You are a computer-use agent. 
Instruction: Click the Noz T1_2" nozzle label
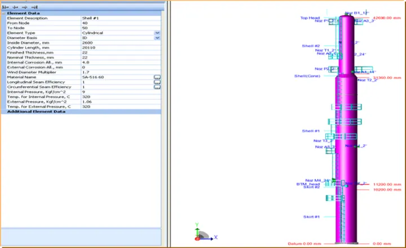[x=325, y=50]
